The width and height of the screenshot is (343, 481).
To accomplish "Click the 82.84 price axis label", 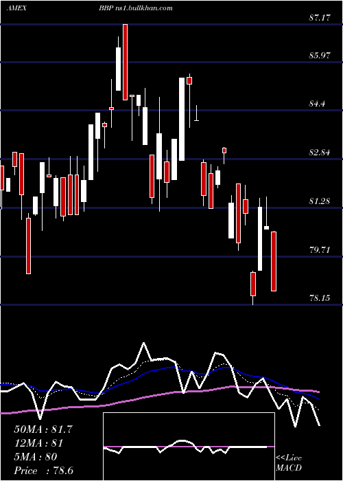I will (x=320, y=153).
